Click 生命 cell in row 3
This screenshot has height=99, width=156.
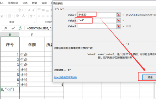point(32,65)
